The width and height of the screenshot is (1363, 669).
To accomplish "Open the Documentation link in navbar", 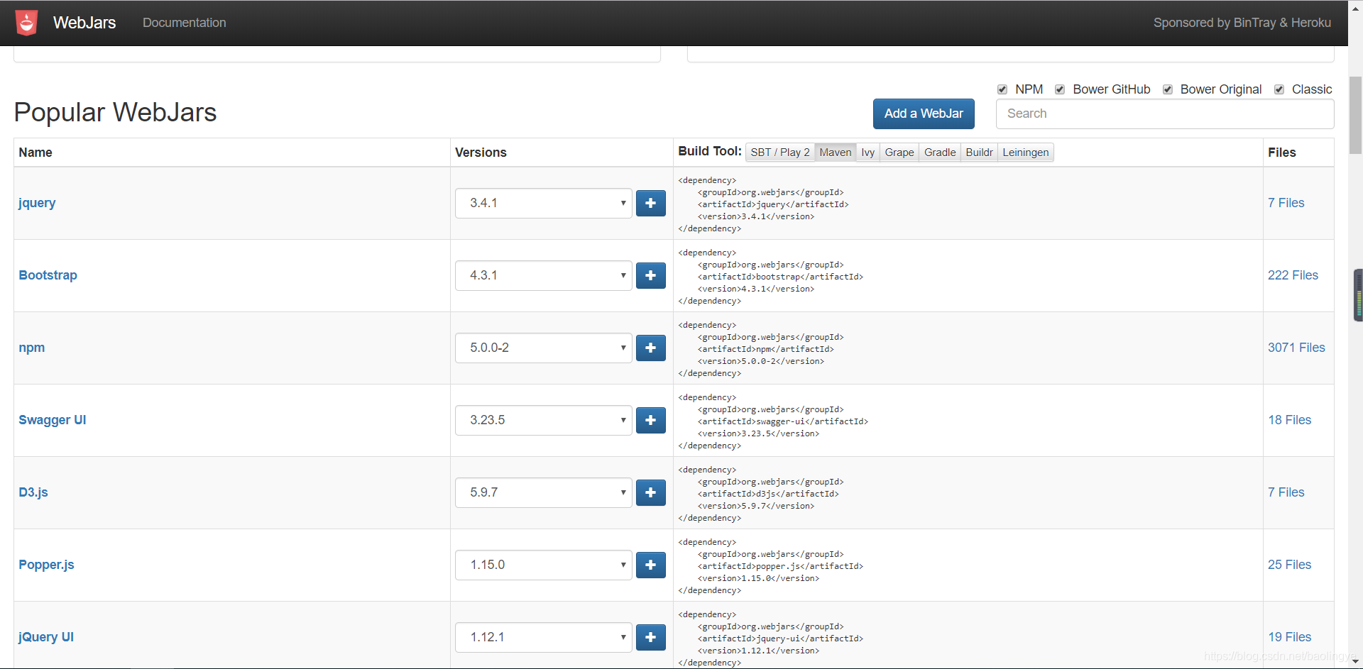I will click(x=185, y=23).
